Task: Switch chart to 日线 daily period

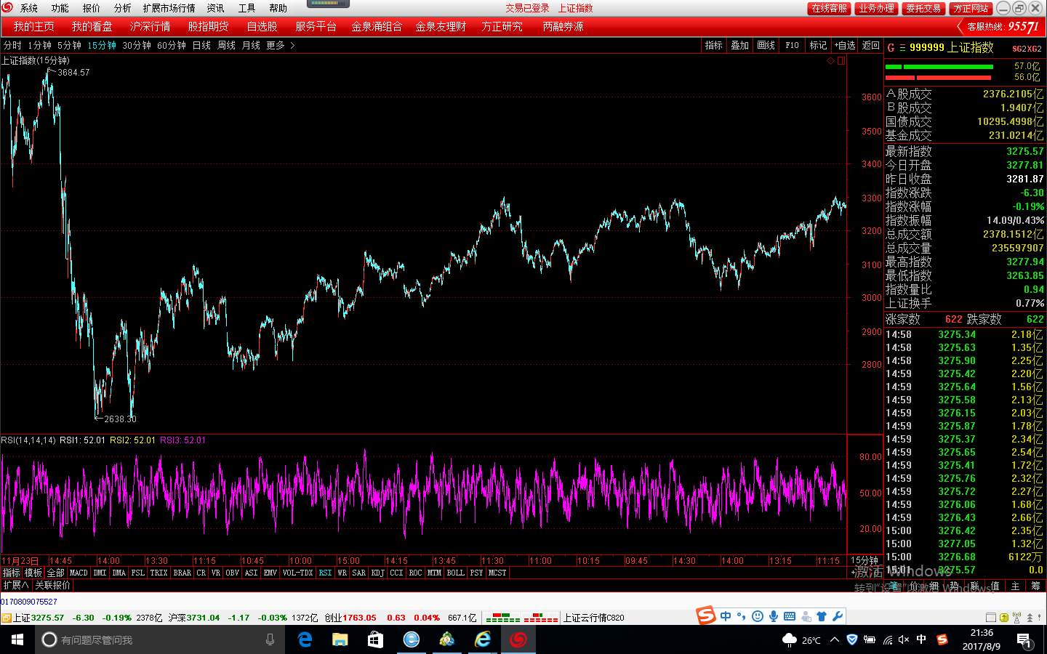Action: [x=201, y=45]
